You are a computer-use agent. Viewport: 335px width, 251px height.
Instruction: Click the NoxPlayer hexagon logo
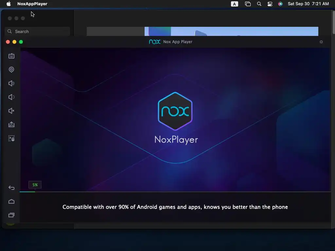[175, 111]
